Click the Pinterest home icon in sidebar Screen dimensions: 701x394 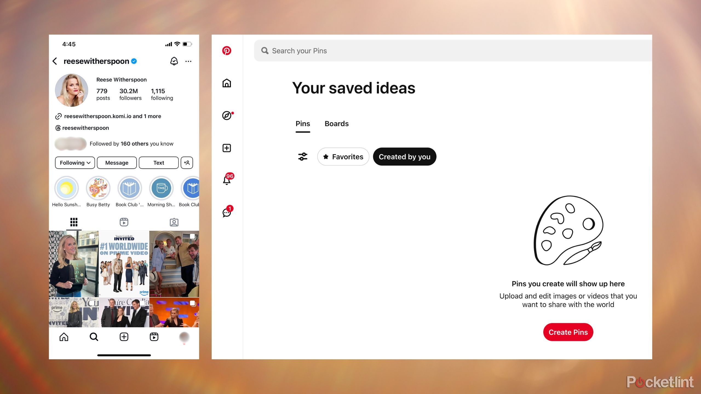[227, 83]
